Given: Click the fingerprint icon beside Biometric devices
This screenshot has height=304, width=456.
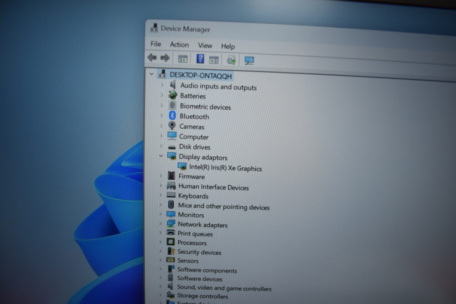Looking at the screenshot, I should 172,105.
